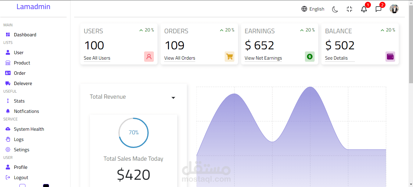Click the Notfications bell icon in sidebar
The image size is (413, 187).
8,111
